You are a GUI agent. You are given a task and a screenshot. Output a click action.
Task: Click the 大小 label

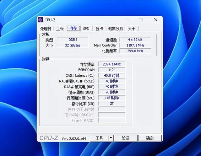pyautogui.click(x=49, y=46)
